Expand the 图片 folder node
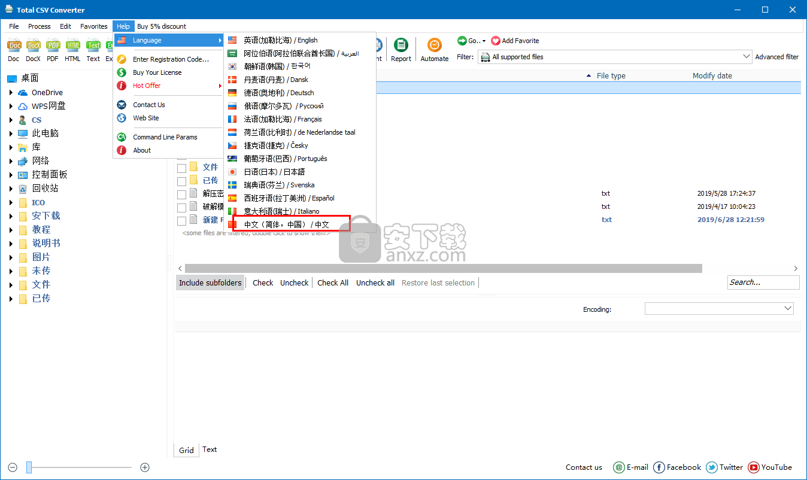The width and height of the screenshot is (807, 480). pyautogui.click(x=11, y=258)
